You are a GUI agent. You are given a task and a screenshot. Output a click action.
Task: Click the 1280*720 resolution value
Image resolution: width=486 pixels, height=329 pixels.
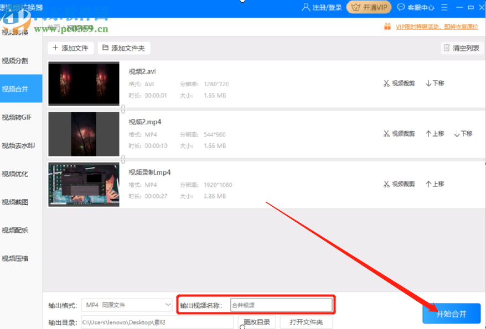coord(216,84)
